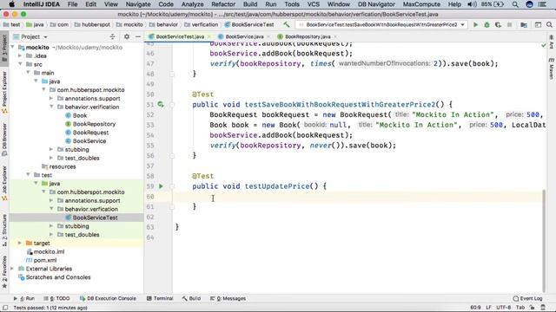Screen dimensions: 556x312
Task: Click the Build project hammer icon
Action: 286,25
